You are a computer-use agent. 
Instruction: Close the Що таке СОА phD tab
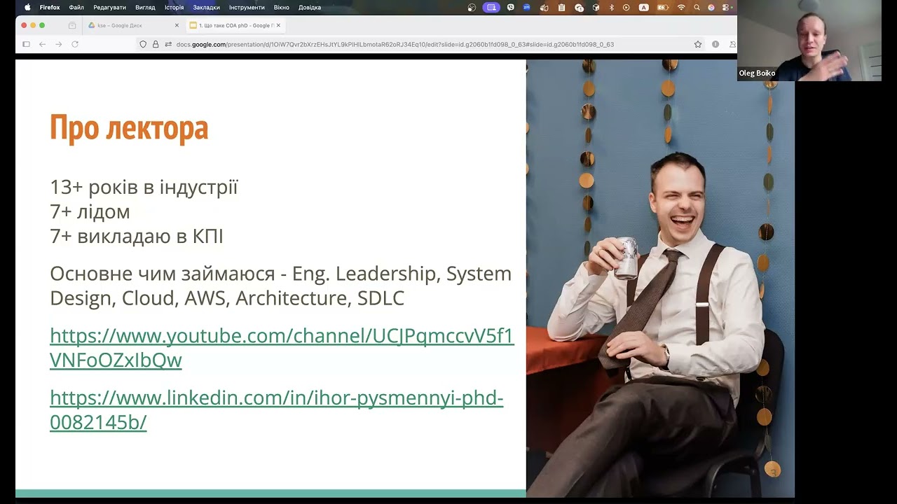click(x=278, y=25)
